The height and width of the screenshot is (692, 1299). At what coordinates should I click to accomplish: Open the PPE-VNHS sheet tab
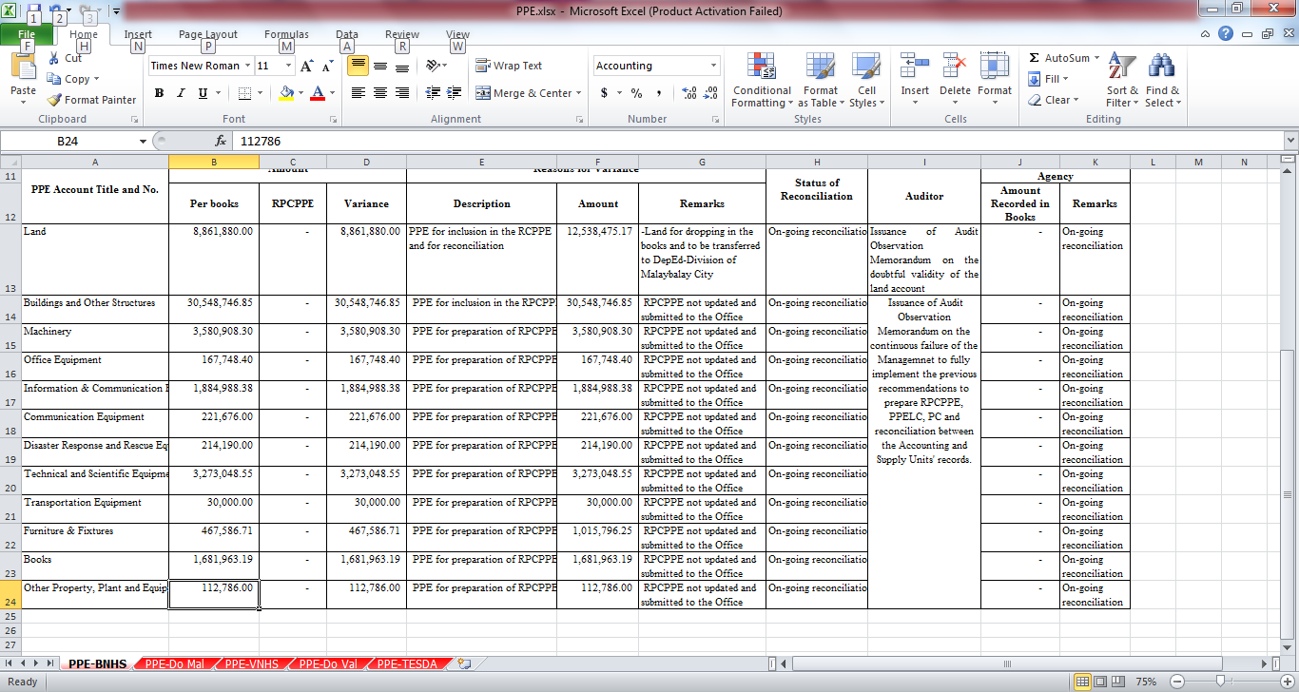(x=251, y=663)
